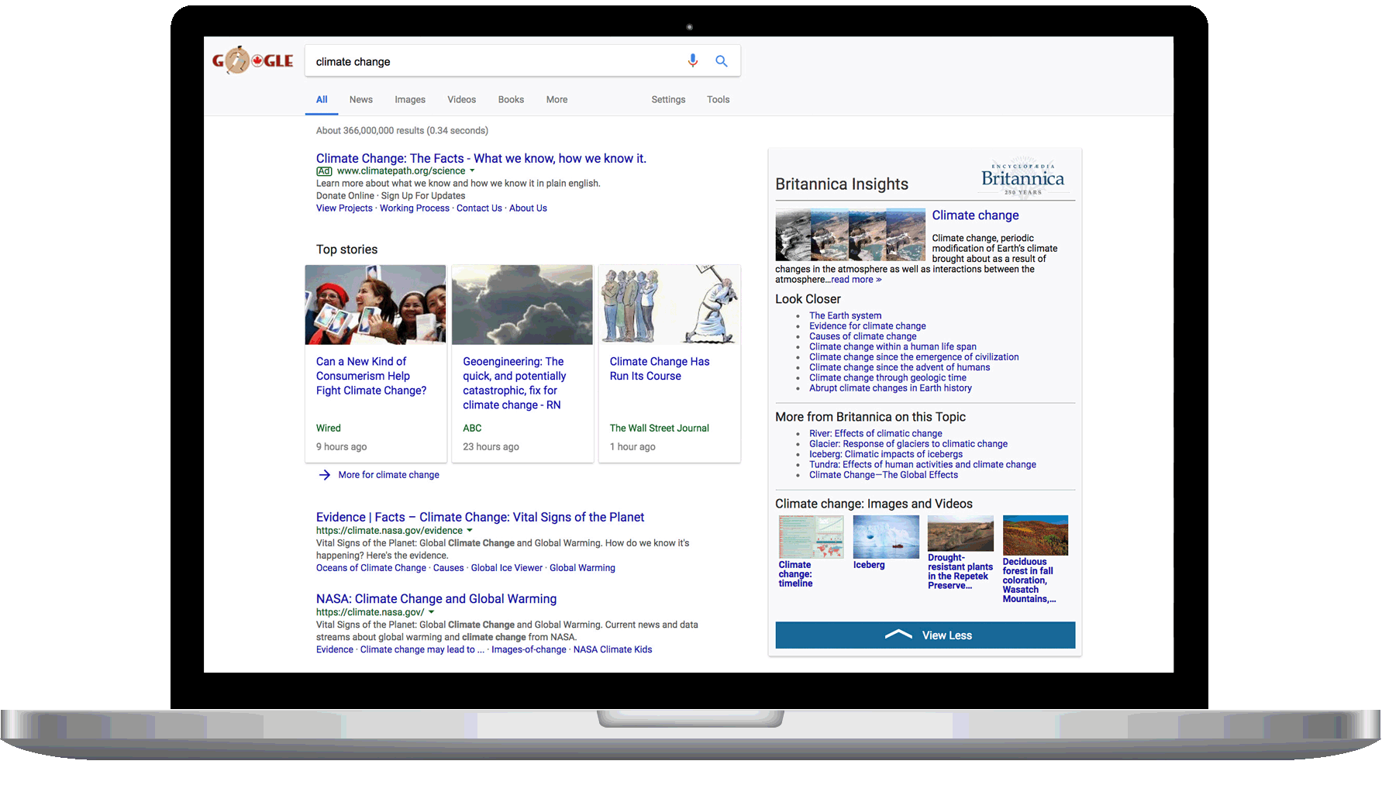This screenshot has height=785, width=1382.
Task: Open Climate change within a human life span
Action: [x=893, y=347]
